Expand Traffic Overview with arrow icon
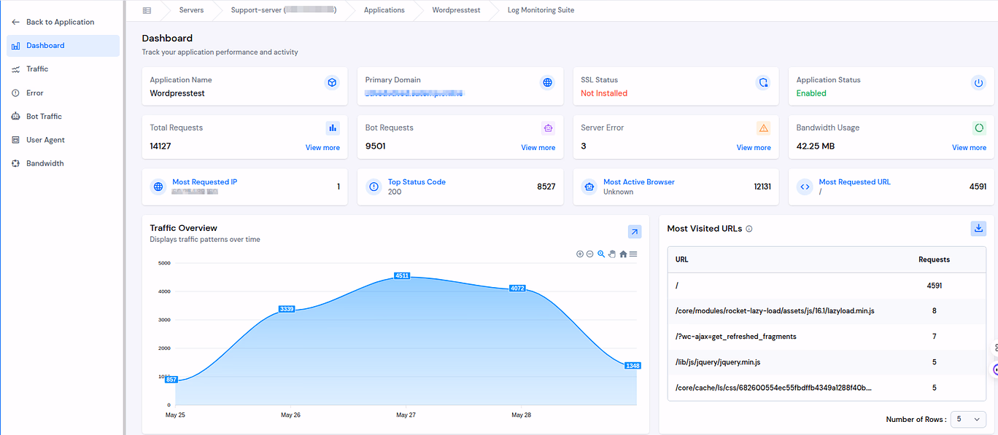The width and height of the screenshot is (998, 435). [x=635, y=232]
